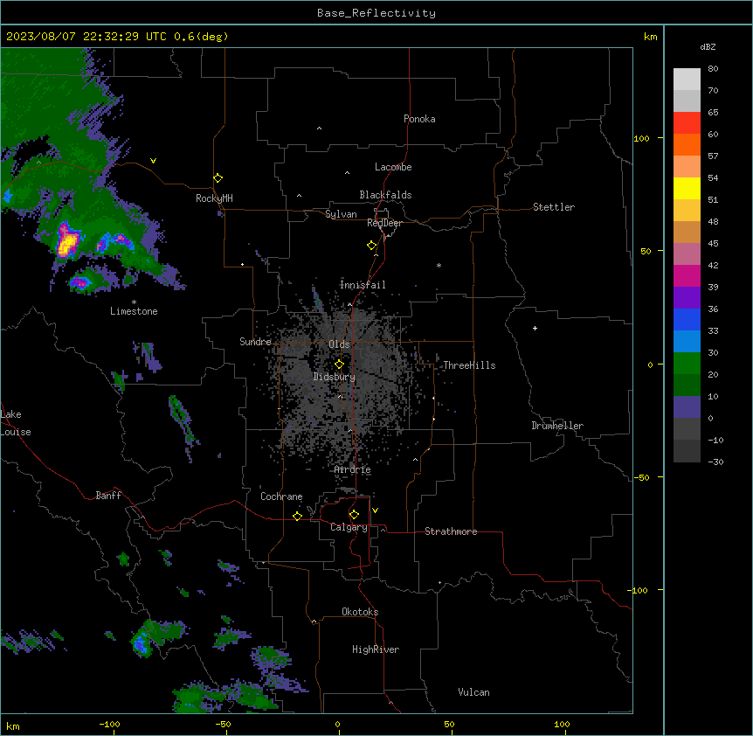Pick the 65 dBZ red legend swatch
Screen dimensions: 753x736
[687, 123]
